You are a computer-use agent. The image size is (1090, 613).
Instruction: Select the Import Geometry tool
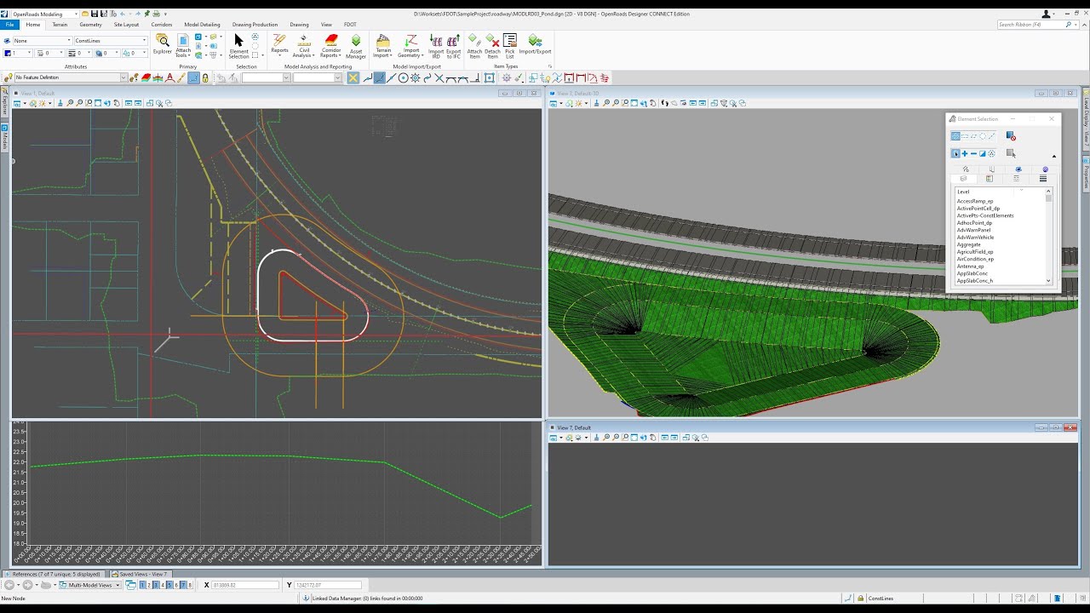pyautogui.click(x=410, y=47)
